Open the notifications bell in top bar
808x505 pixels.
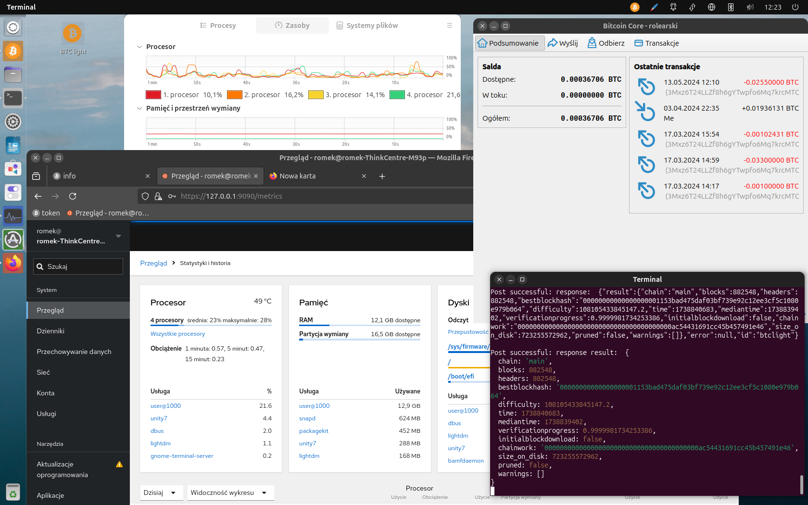point(673,7)
